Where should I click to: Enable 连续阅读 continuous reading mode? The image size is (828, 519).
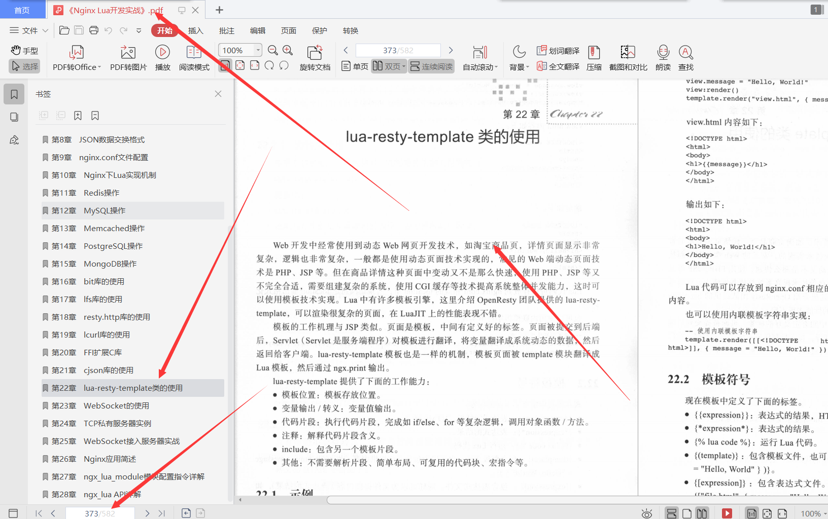[431, 66]
